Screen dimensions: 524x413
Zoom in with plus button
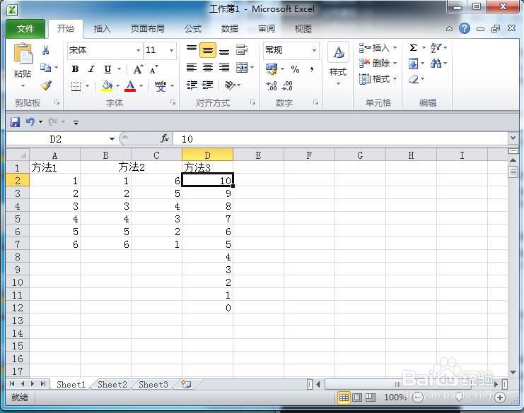click(x=500, y=397)
